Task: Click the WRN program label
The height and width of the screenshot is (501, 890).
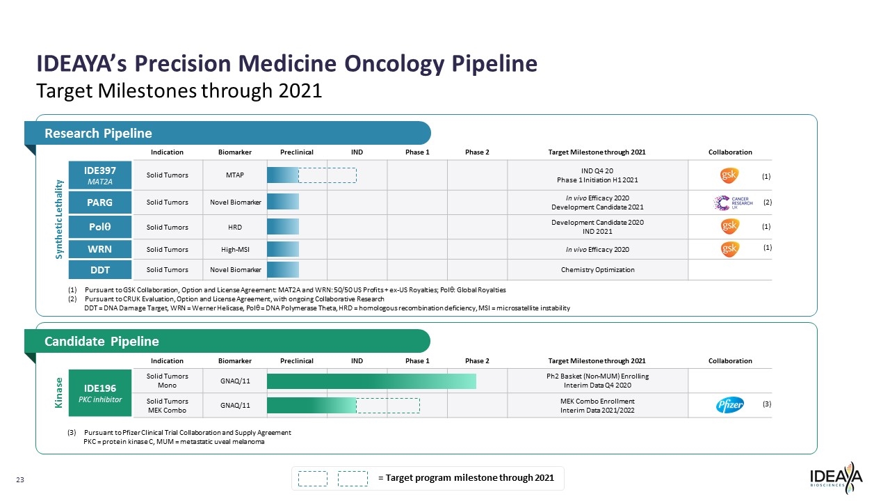Action: point(99,248)
